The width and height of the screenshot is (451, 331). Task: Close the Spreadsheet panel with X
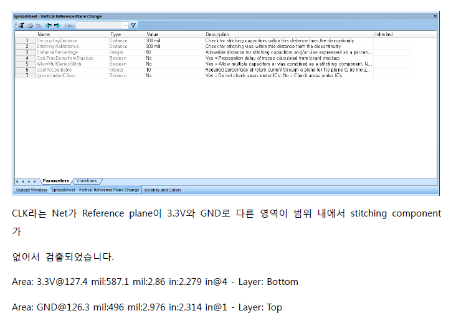coord(435,16)
